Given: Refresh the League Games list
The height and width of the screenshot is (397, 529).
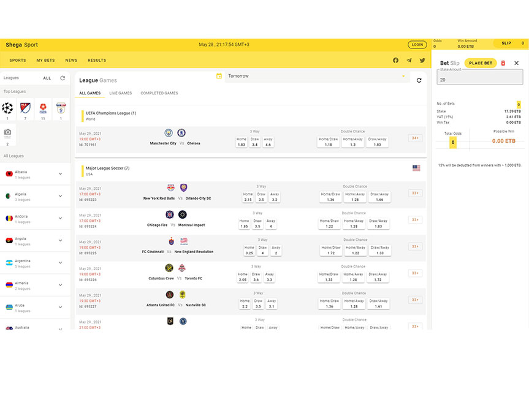Looking at the screenshot, I should 419,80.
